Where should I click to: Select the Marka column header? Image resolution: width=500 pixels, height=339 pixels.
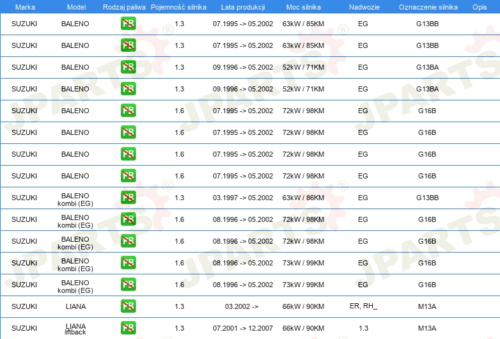tap(25, 7)
